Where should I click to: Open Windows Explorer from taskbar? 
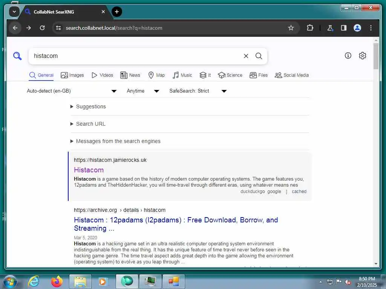pyautogui.click(x=80, y=281)
